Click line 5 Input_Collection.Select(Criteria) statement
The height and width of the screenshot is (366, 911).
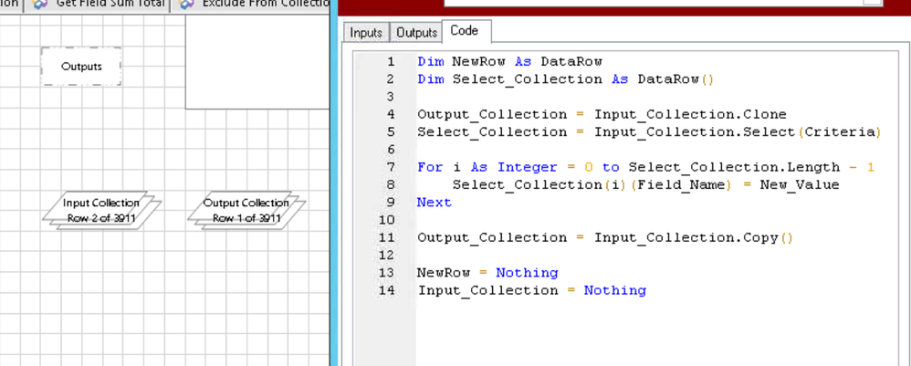649,131
